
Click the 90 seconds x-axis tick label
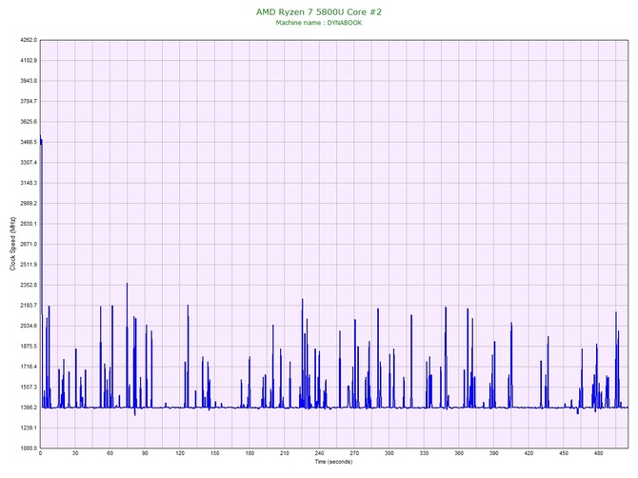click(145, 453)
